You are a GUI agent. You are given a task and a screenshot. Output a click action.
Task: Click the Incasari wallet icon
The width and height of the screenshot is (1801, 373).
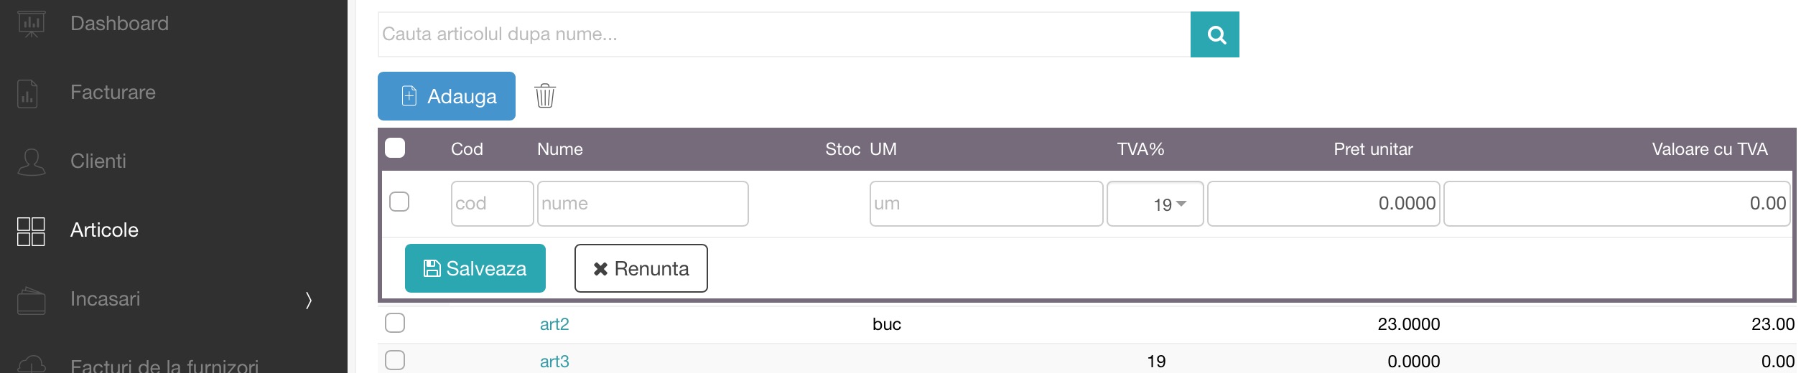point(31,300)
